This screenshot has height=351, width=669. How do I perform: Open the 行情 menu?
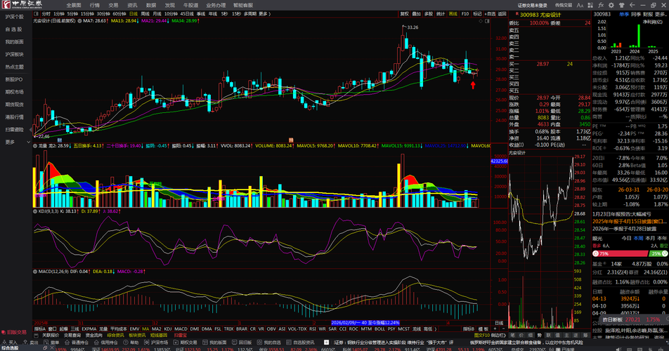pyautogui.click(x=95, y=5)
